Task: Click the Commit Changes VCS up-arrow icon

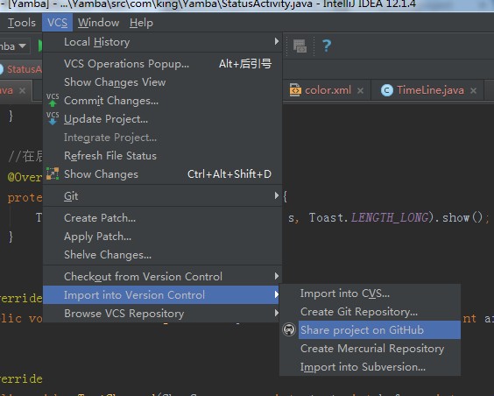Action: click(53, 100)
